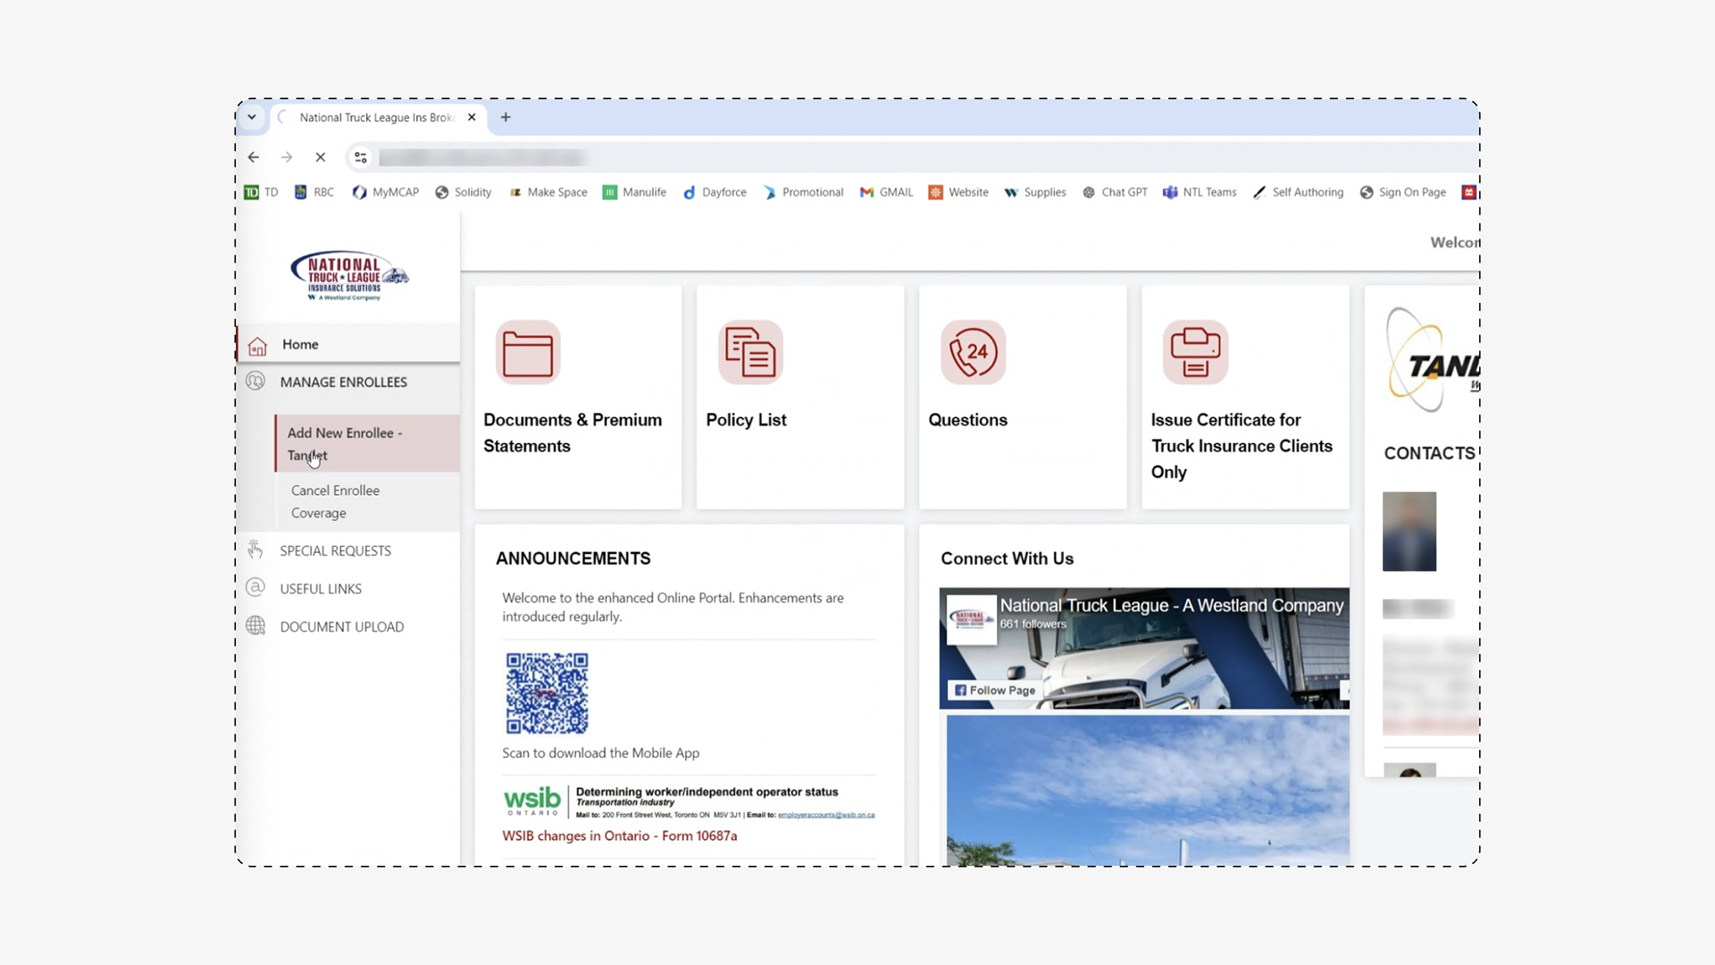Click the Facebook feed sky photo
This screenshot has width=1715, height=965.
(x=1148, y=790)
